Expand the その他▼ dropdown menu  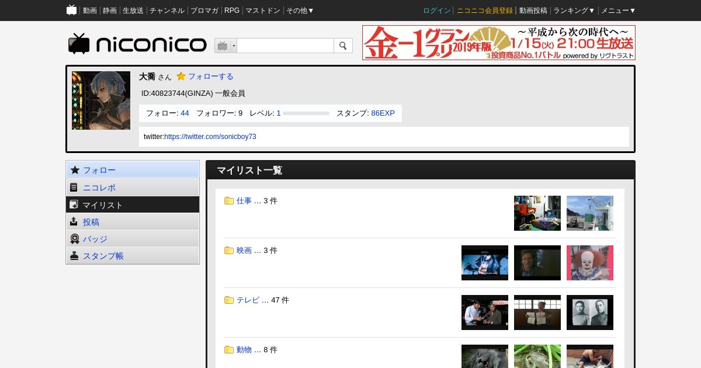(300, 11)
